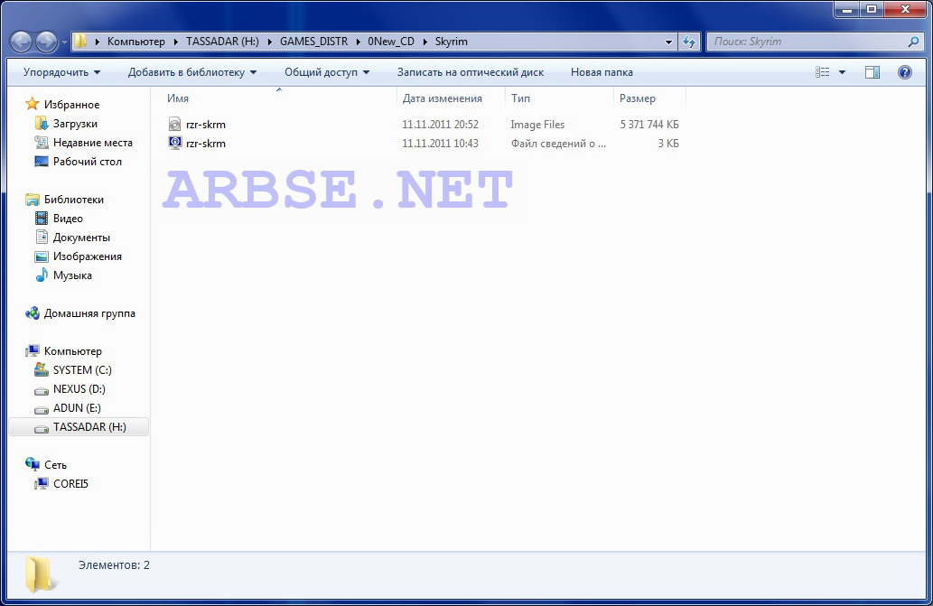Expand the arrow after TASSADAR (H:) breadcrumb
The image size is (933, 606).
click(x=269, y=42)
